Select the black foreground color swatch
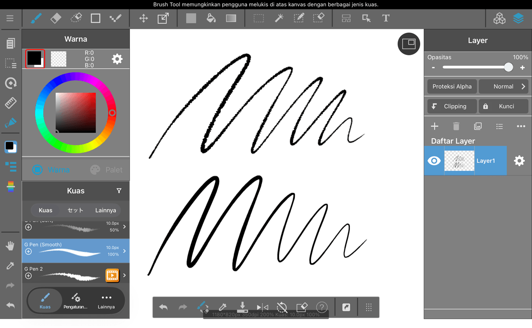This screenshot has width=532, height=328. pyautogui.click(x=35, y=58)
